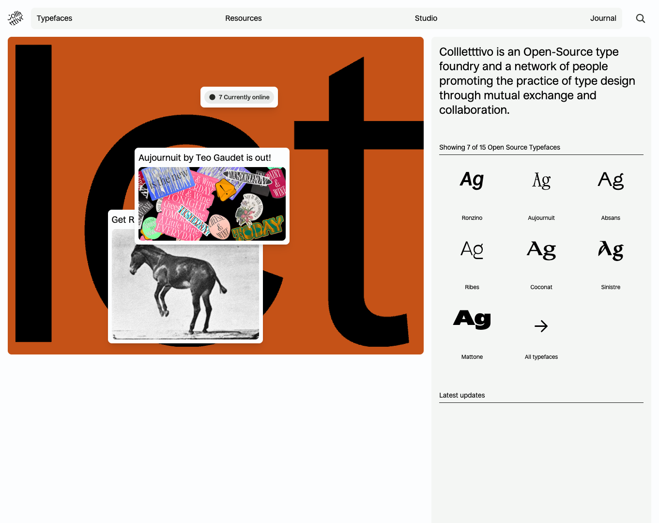Click the 7 Currently online badge
Viewport: 659px width, 523px height.
(239, 97)
